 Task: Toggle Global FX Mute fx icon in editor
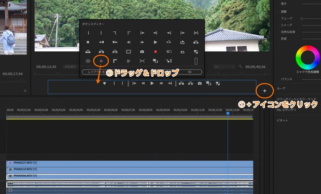pyautogui.click(x=101, y=61)
